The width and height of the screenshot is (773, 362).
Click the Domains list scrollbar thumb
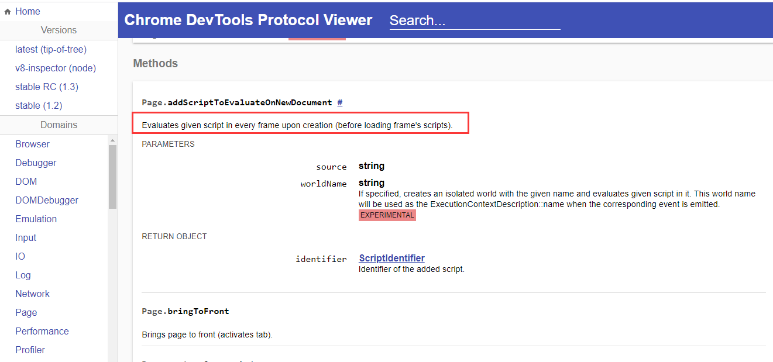pos(113,177)
